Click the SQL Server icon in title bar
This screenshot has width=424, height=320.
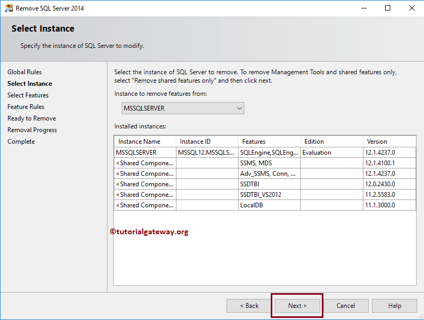(x=8, y=8)
